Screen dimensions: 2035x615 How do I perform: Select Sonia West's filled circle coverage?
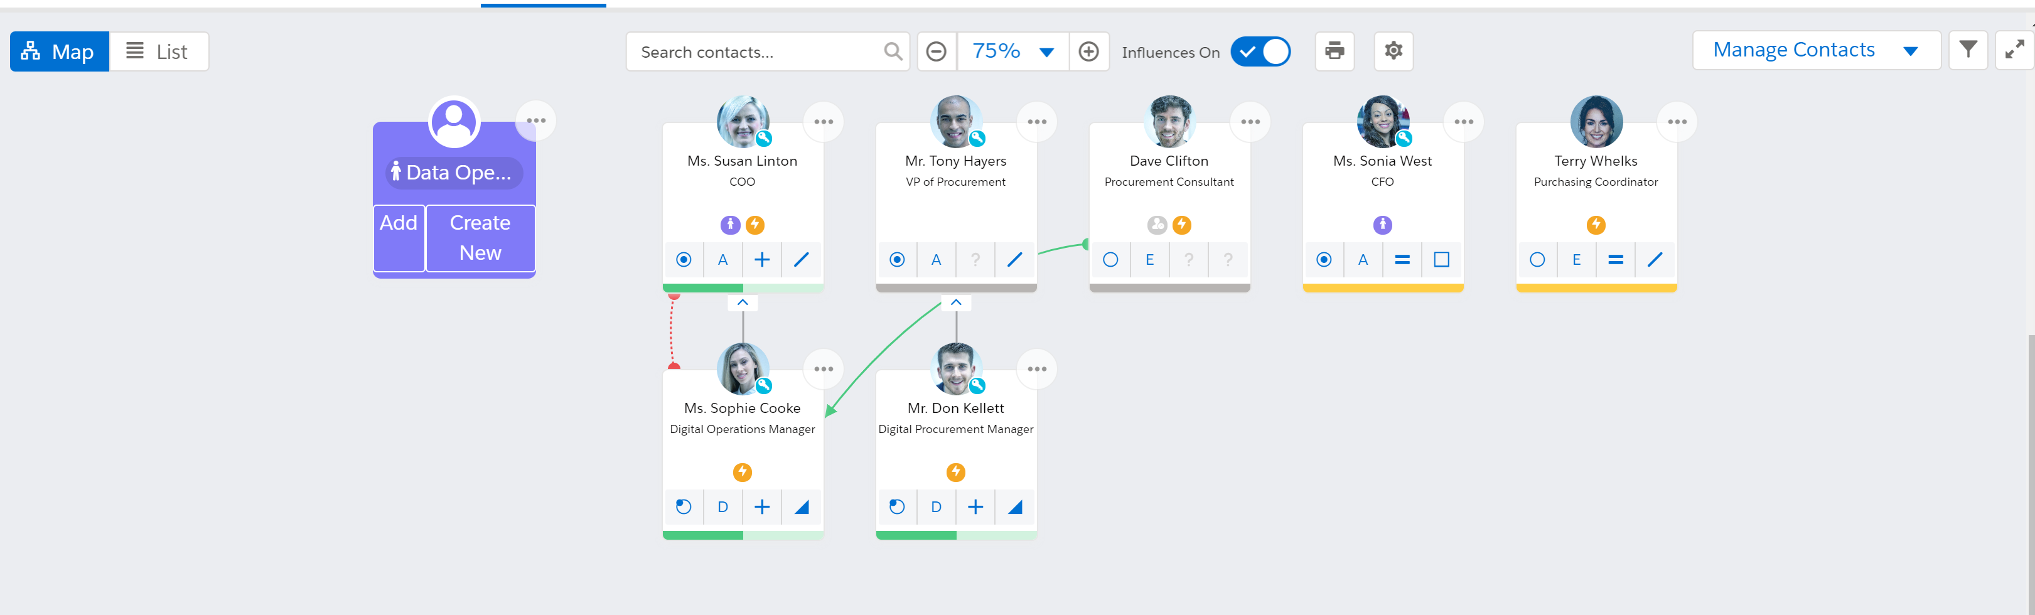coord(1323,260)
